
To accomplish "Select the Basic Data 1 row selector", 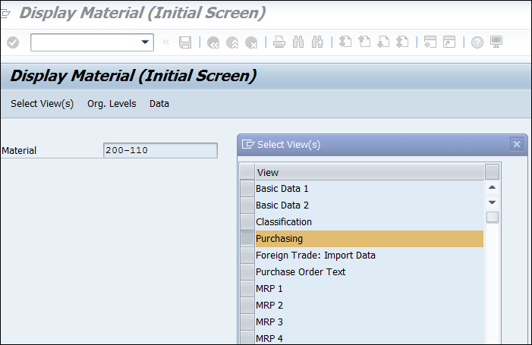I will 247,188.
